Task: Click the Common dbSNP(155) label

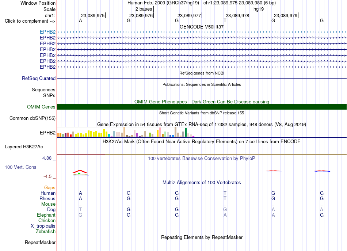Action: point(32,118)
